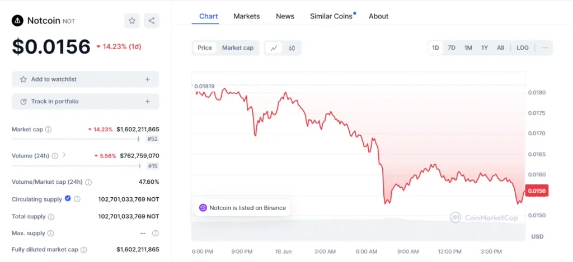The image size is (573, 262).
Task: Click the Volume/Market cap info icon
Action: tap(88, 182)
